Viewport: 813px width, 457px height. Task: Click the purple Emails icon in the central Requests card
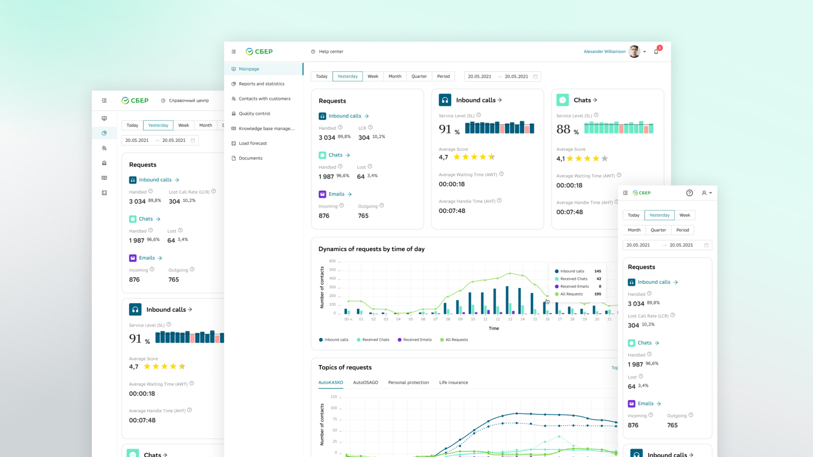tap(322, 194)
